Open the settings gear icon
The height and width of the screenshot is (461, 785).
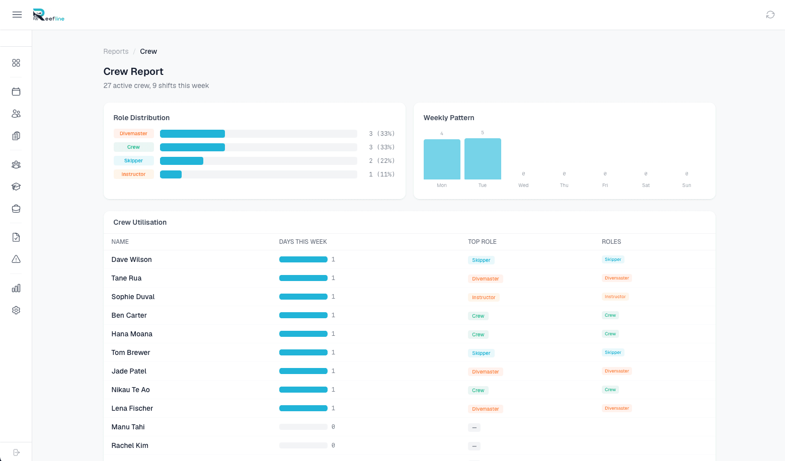pyautogui.click(x=16, y=310)
